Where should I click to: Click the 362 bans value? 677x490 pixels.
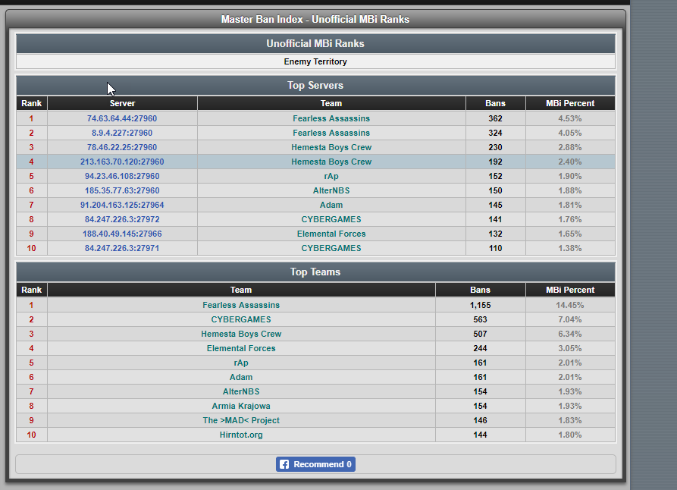tap(495, 118)
